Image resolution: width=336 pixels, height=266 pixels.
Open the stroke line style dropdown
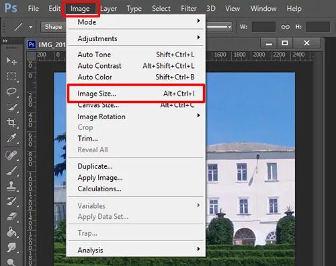click(219, 27)
